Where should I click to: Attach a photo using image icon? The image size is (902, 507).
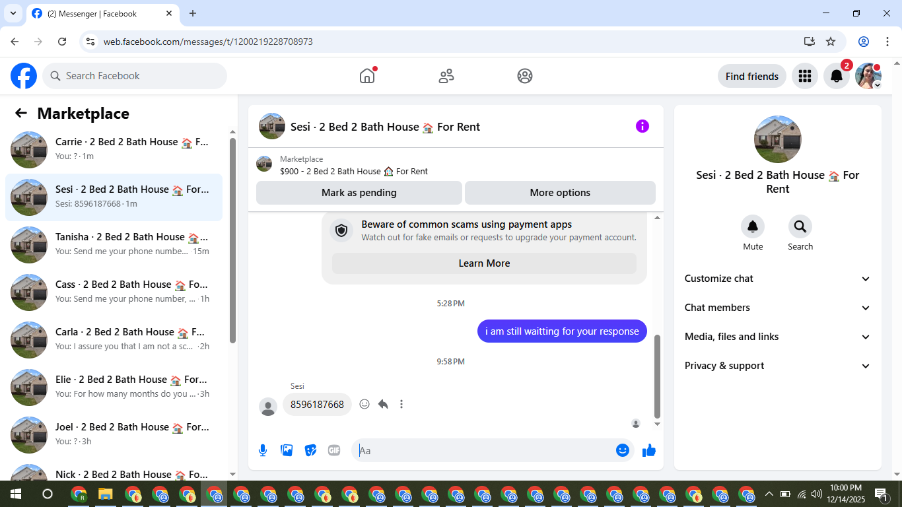click(x=287, y=450)
